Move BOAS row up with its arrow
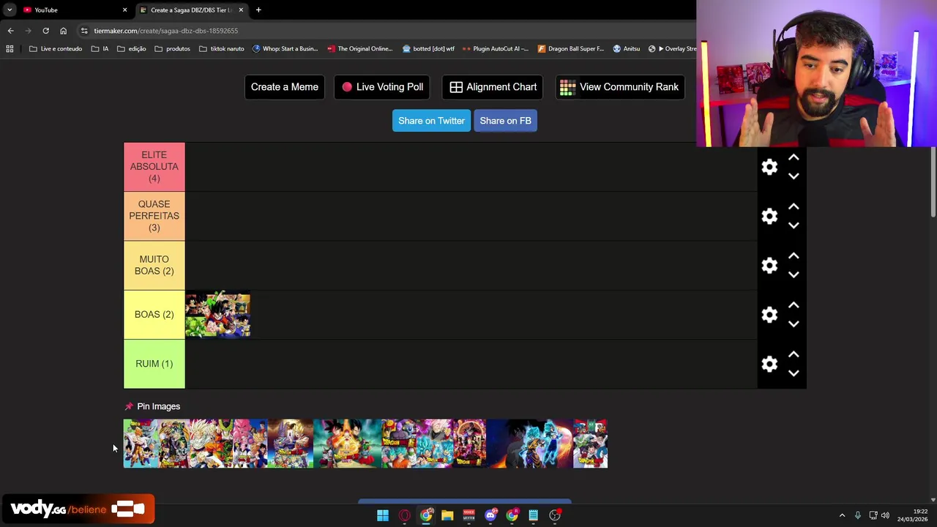Viewport: 937px width, 527px height. point(794,305)
